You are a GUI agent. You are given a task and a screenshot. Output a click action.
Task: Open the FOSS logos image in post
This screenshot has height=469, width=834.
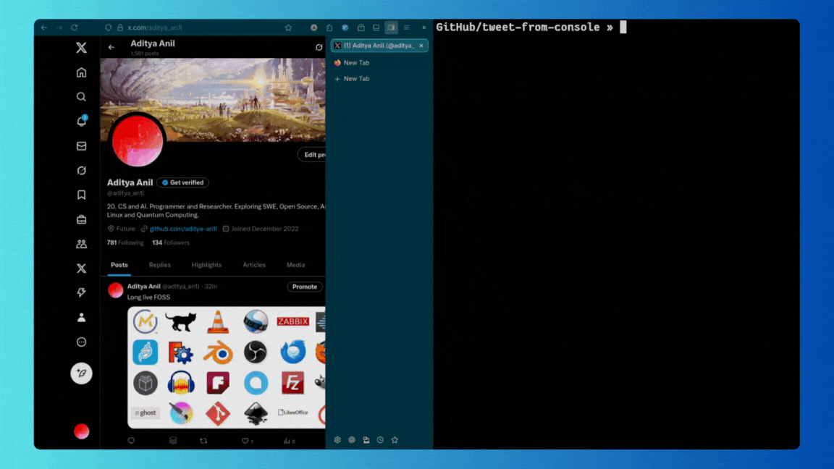click(227, 368)
